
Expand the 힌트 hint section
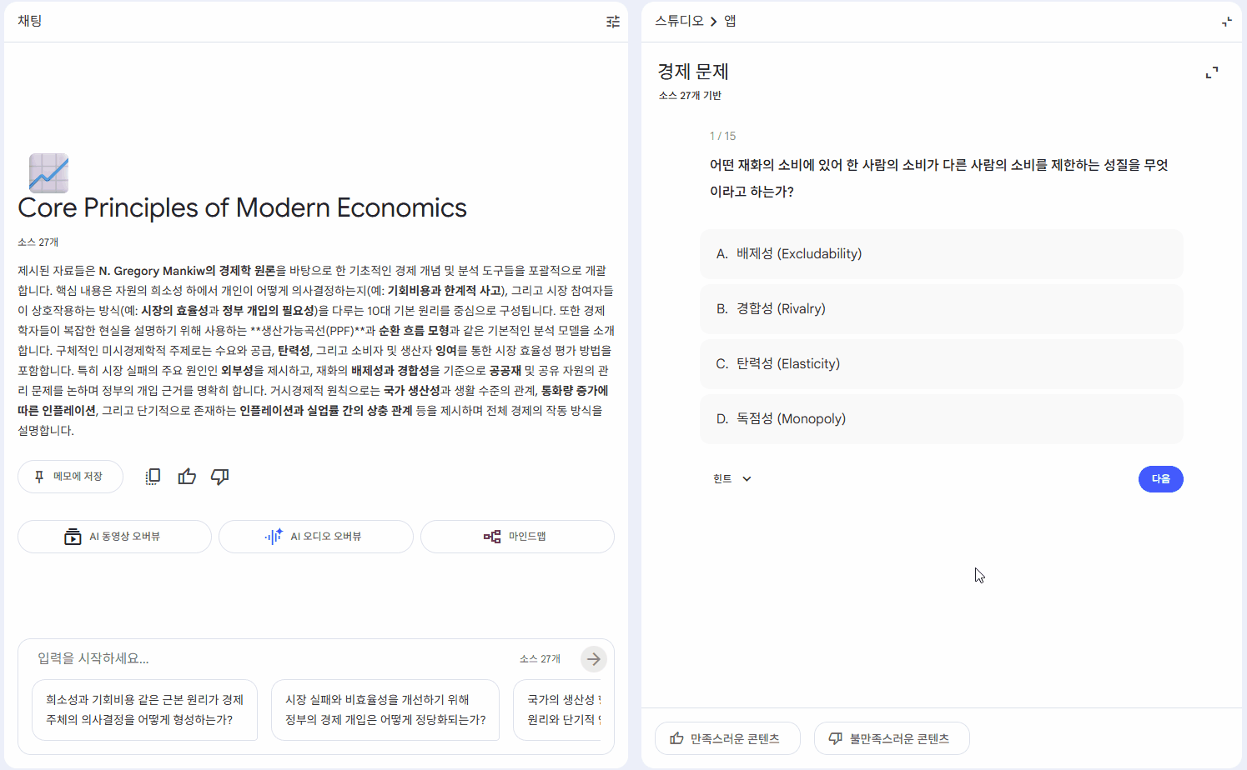click(732, 478)
